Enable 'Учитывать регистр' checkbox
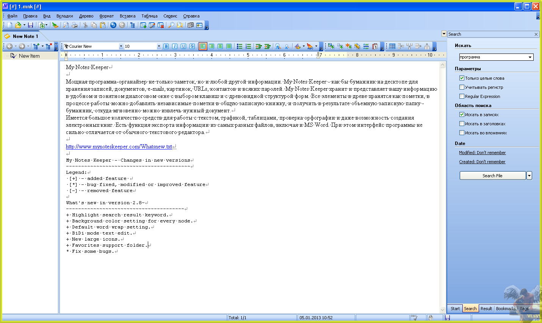542x323 pixels. coord(462,87)
